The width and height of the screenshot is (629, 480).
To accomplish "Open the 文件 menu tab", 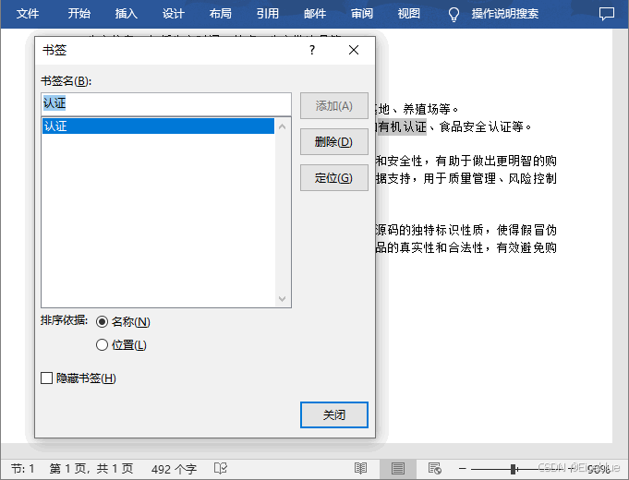I will point(28,14).
